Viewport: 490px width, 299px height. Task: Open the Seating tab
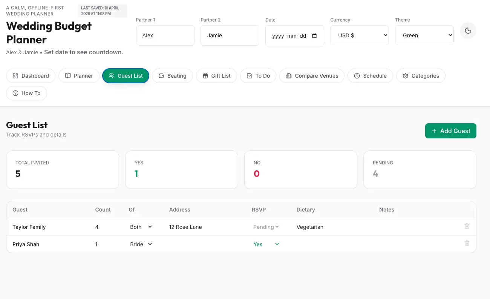coord(172,76)
